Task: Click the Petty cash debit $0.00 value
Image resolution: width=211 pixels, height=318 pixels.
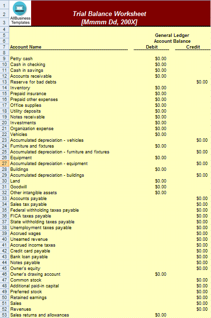Action: coord(160,59)
